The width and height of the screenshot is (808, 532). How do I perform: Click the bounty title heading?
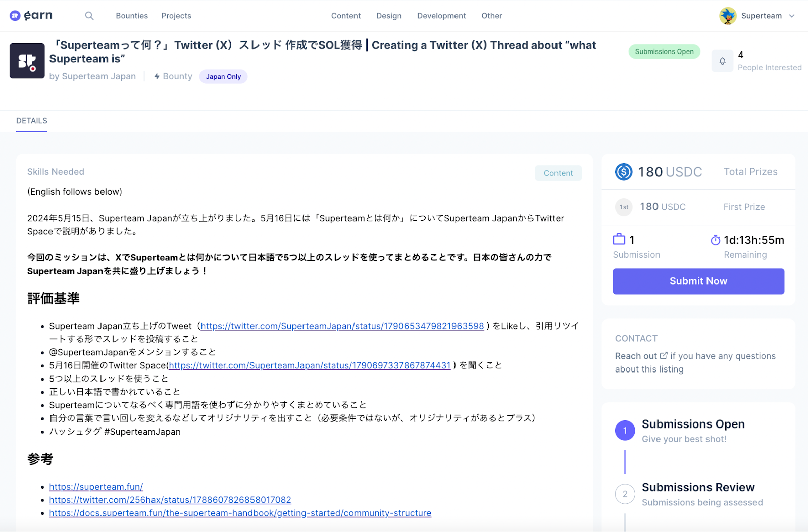coord(323,52)
